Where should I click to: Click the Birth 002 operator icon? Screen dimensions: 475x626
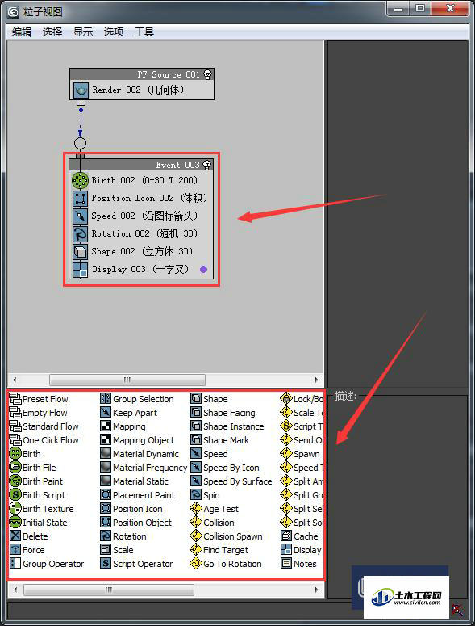click(80, 180)
